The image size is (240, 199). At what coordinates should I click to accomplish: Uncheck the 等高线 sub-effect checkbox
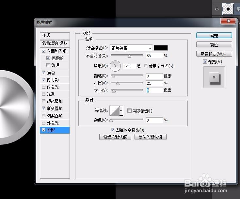click(x=48, y=58)
